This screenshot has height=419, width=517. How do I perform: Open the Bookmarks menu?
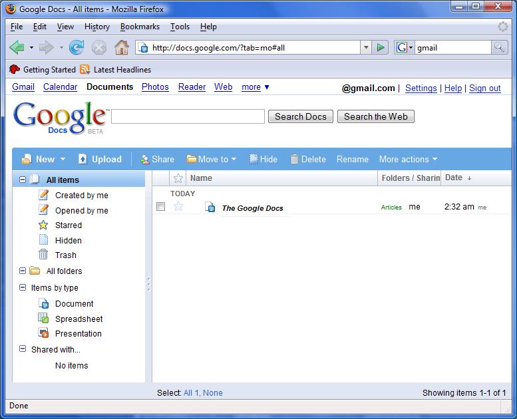[140, 27]
